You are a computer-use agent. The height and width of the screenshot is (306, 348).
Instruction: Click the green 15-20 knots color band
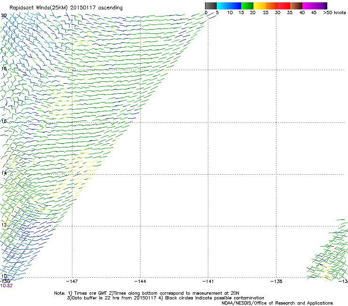coord(247,6)
